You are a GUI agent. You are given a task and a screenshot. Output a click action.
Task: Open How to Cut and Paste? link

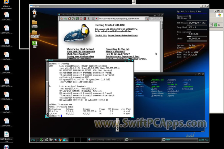tap(118, 54)
